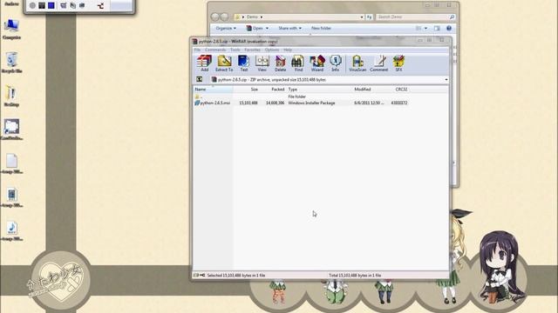Click the black pause button in recorder toolbar
Viewport: 558px width, 313px height.
click(42, 5)
